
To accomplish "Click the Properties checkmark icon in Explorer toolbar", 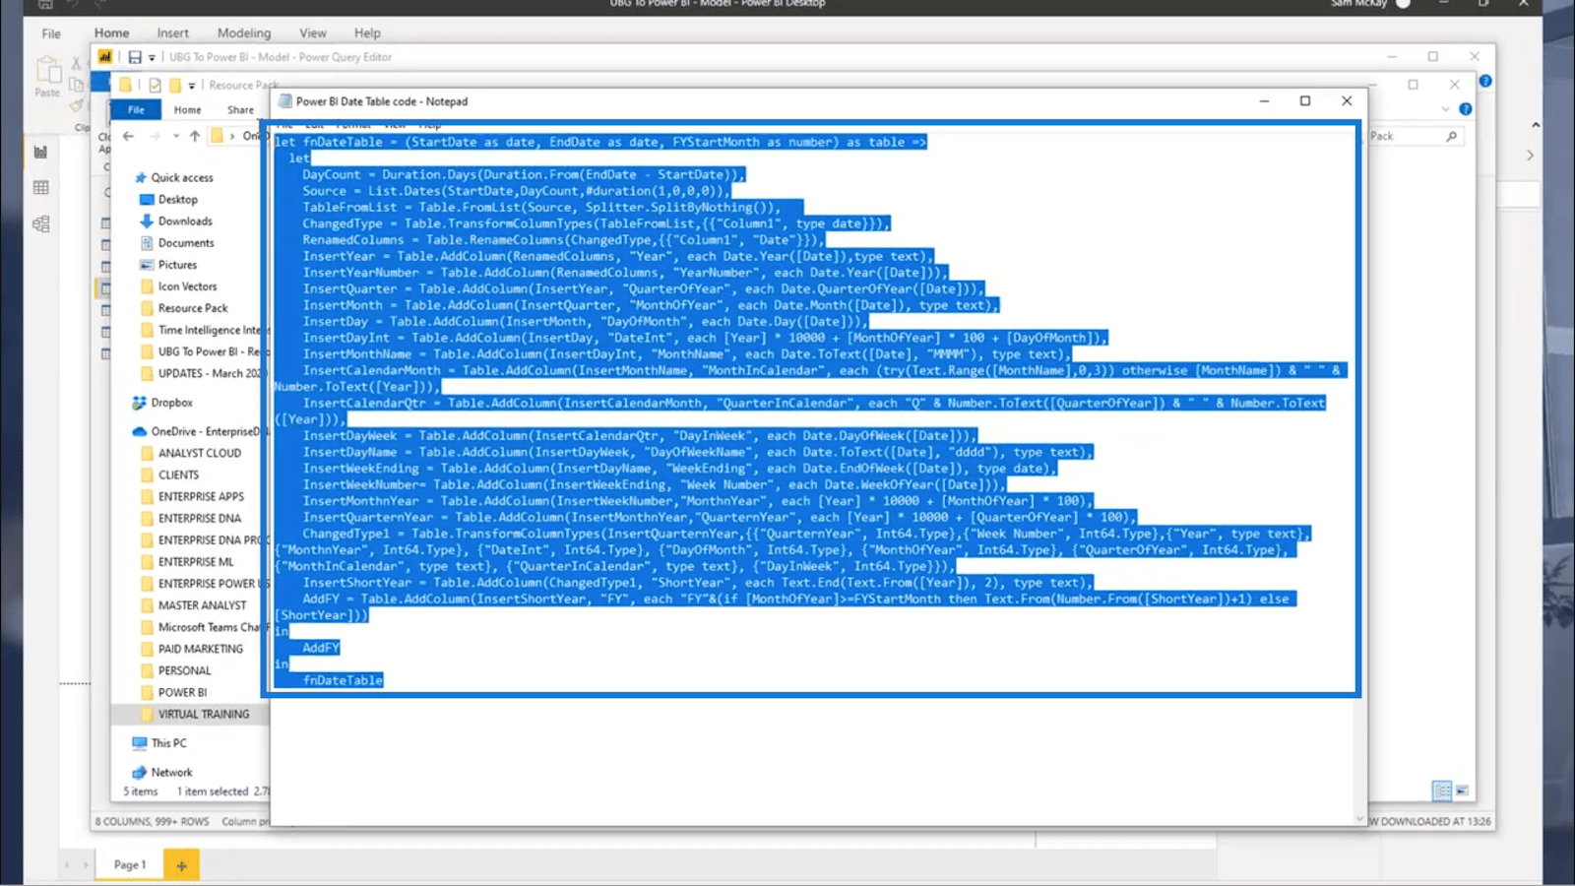I will coord(155,86).
